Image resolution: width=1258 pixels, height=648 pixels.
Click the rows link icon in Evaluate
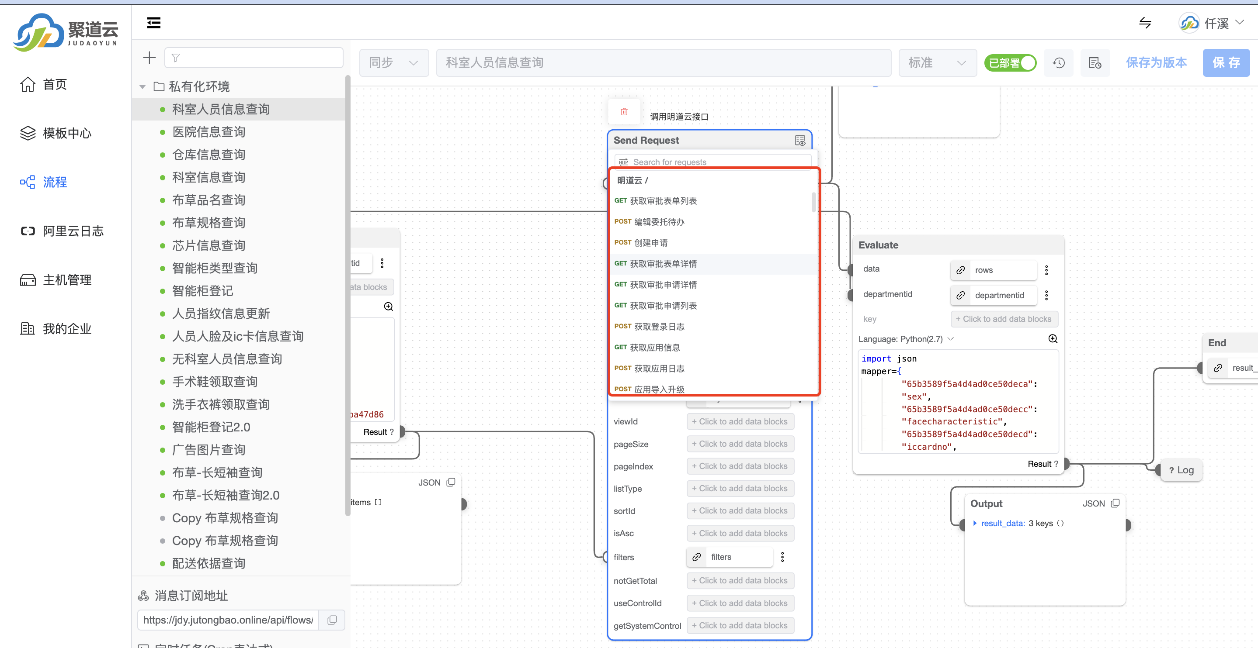point(960,270)
